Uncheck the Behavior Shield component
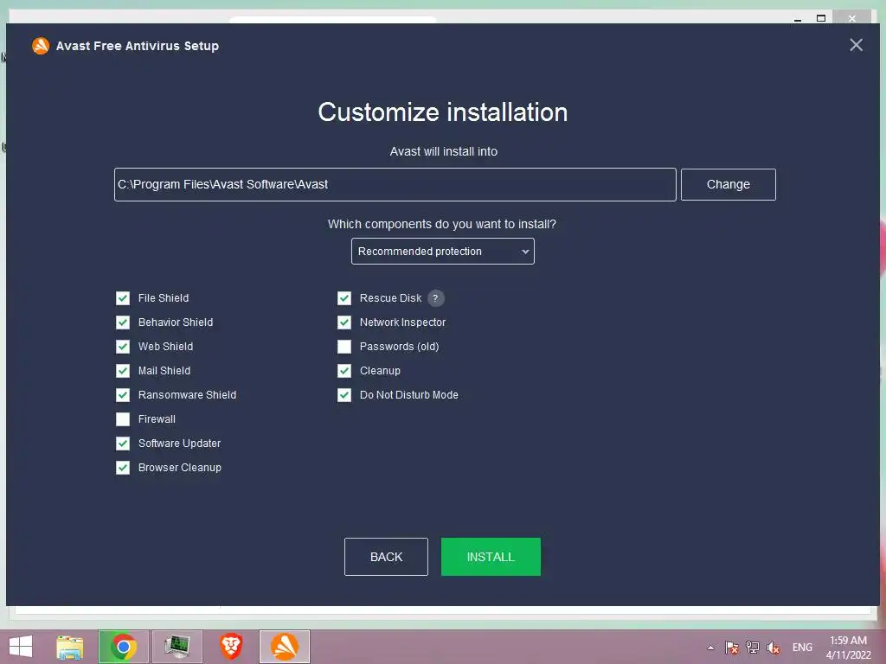886x664 pixels. (x=123, y=322)
